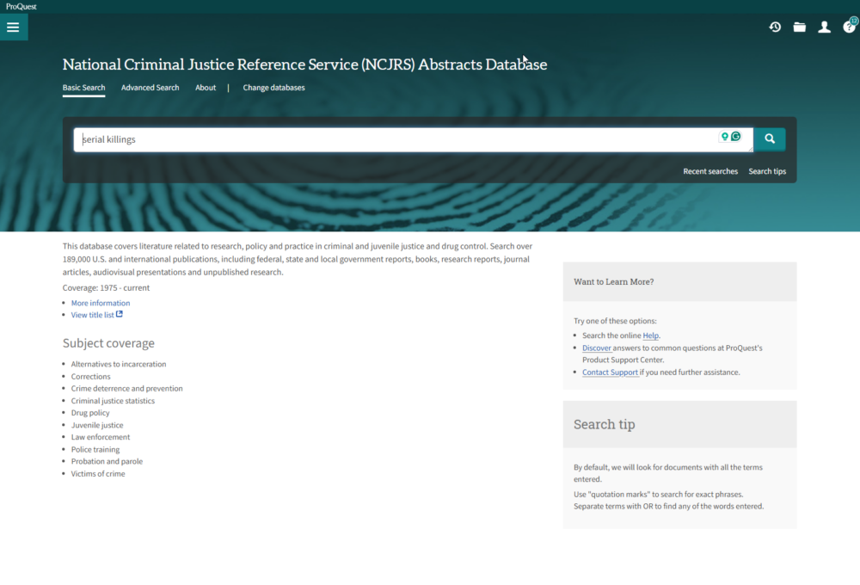Click the Drug policy list item
This screenshot has width=860, height=585.
tap(90, 413)
